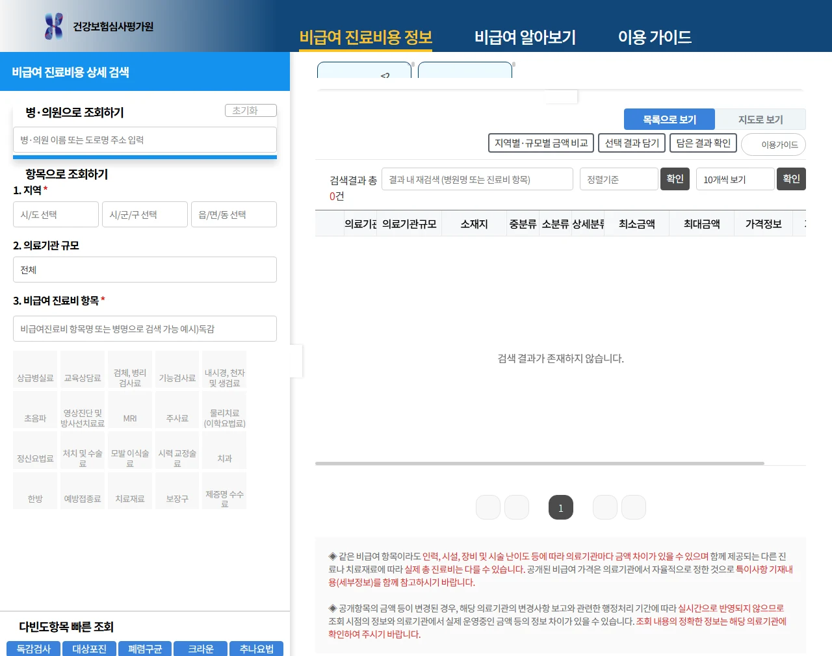This screenshot has height=656, width=832.
Task: Choose the 물리치료(이학요법료) tile
Action: 224,410
